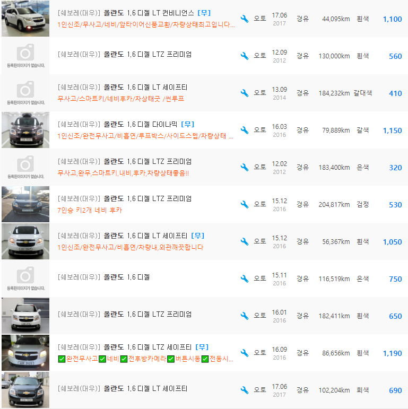Screen dimensions: 408x409
Task: Click the price 650
Action: (x=395, y=316)
